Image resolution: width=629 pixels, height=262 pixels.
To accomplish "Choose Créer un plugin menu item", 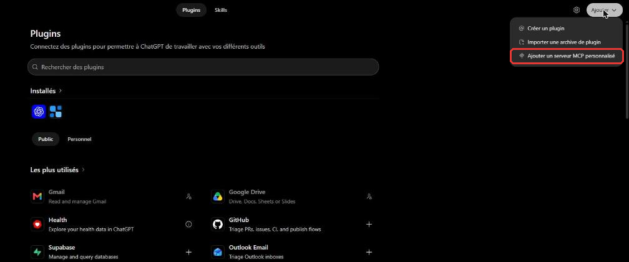I will tap(567, 29).
